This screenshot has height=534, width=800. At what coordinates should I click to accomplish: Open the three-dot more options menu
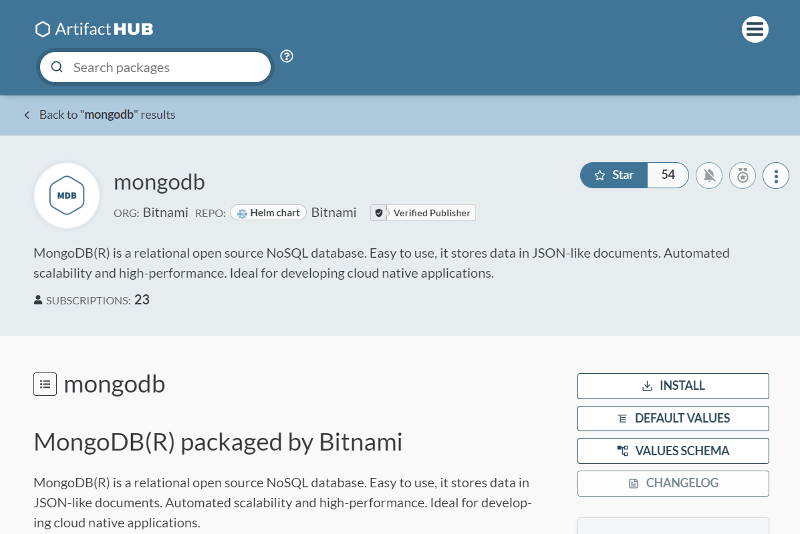(x=775, y=176)
